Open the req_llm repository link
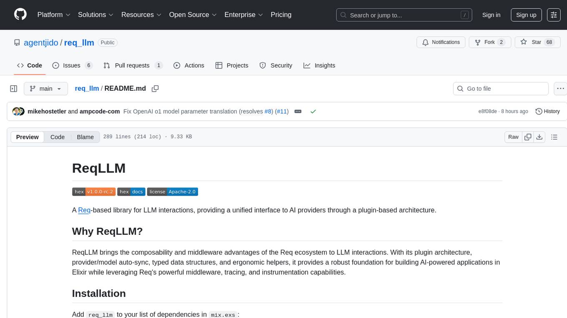567x318 pixels. 79,42
